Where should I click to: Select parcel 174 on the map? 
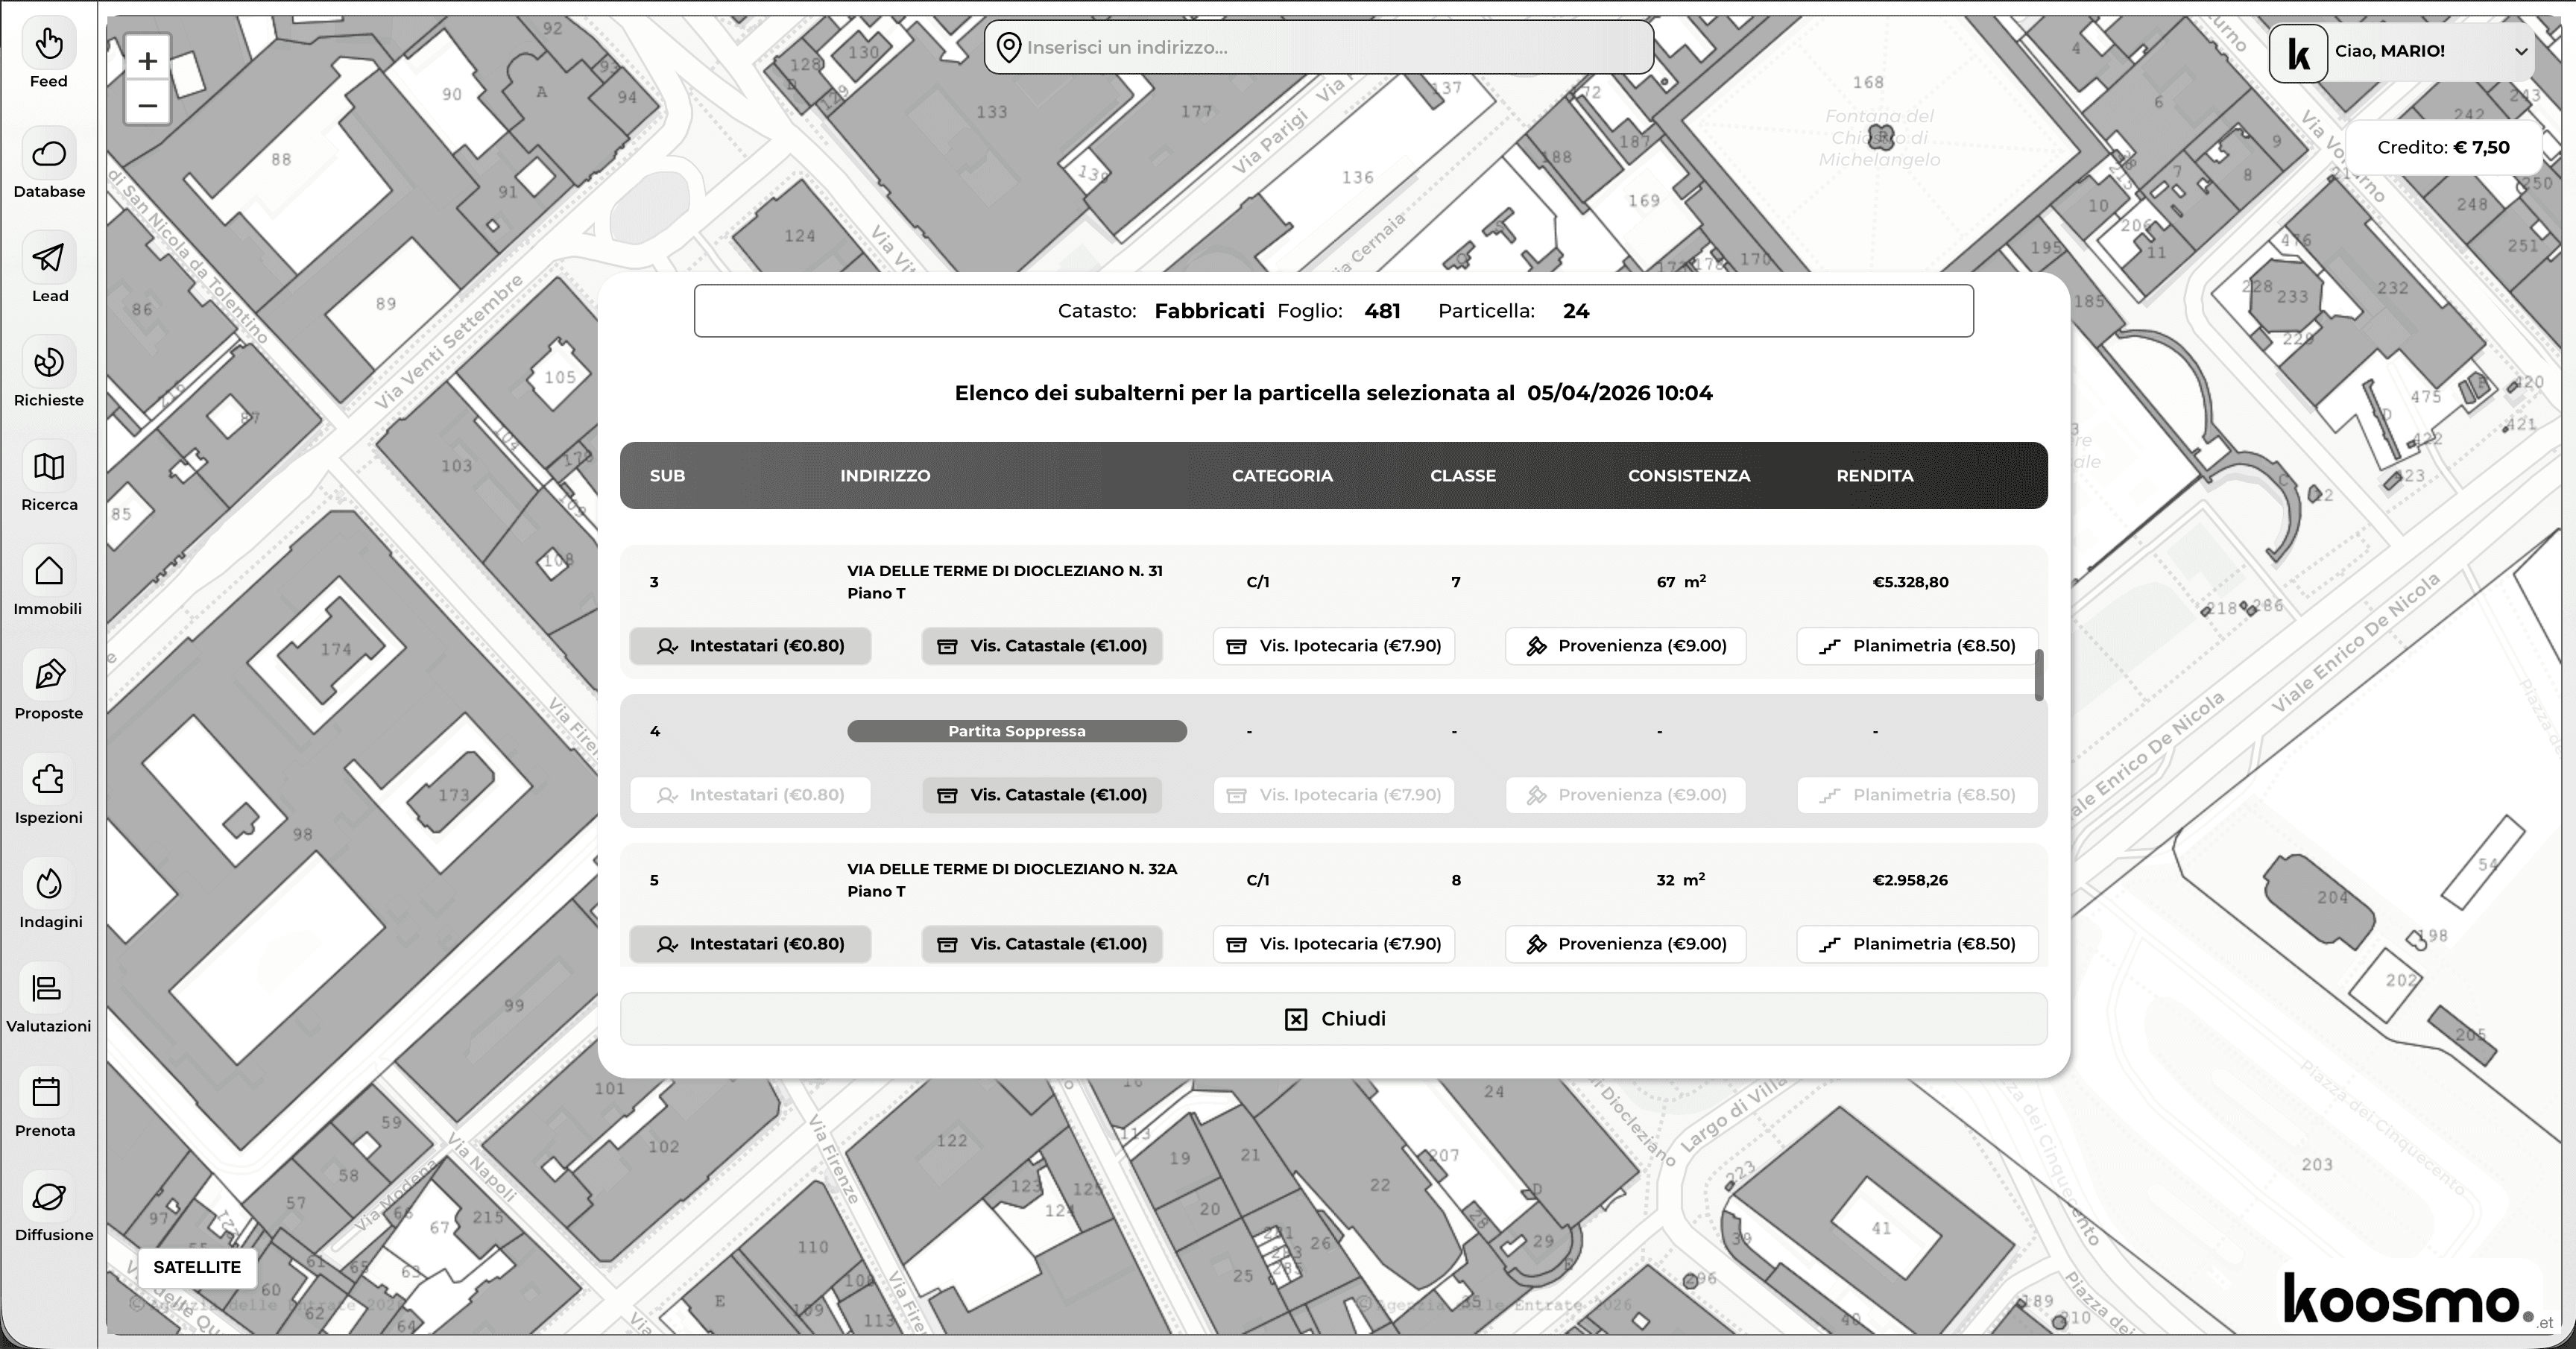[x=336, y=649]
